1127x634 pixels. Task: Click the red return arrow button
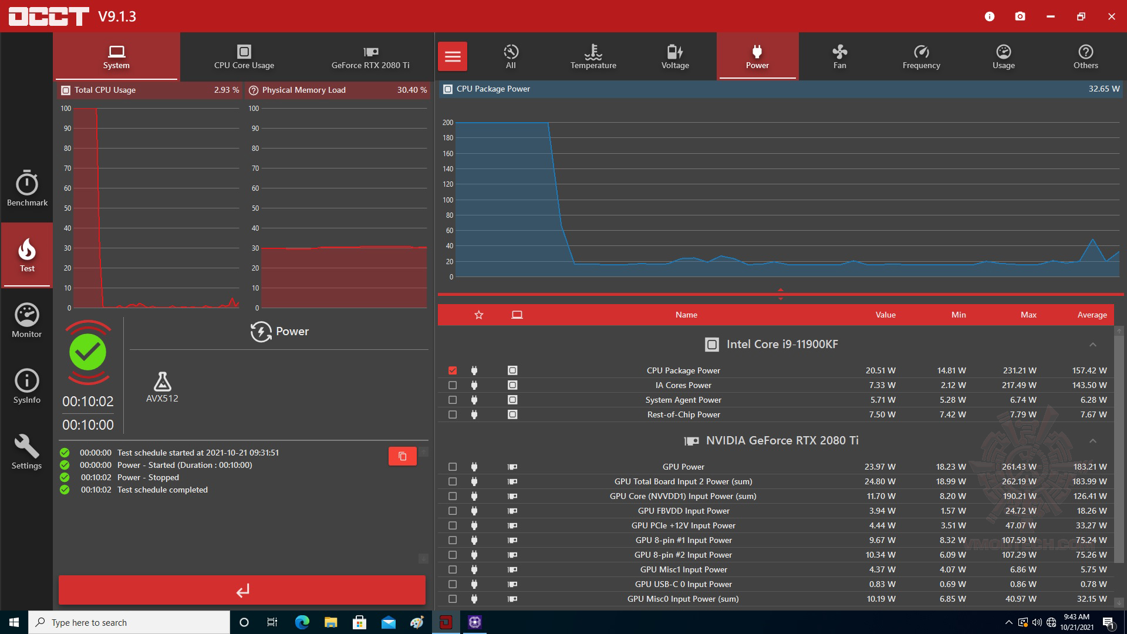coord(242,590)
